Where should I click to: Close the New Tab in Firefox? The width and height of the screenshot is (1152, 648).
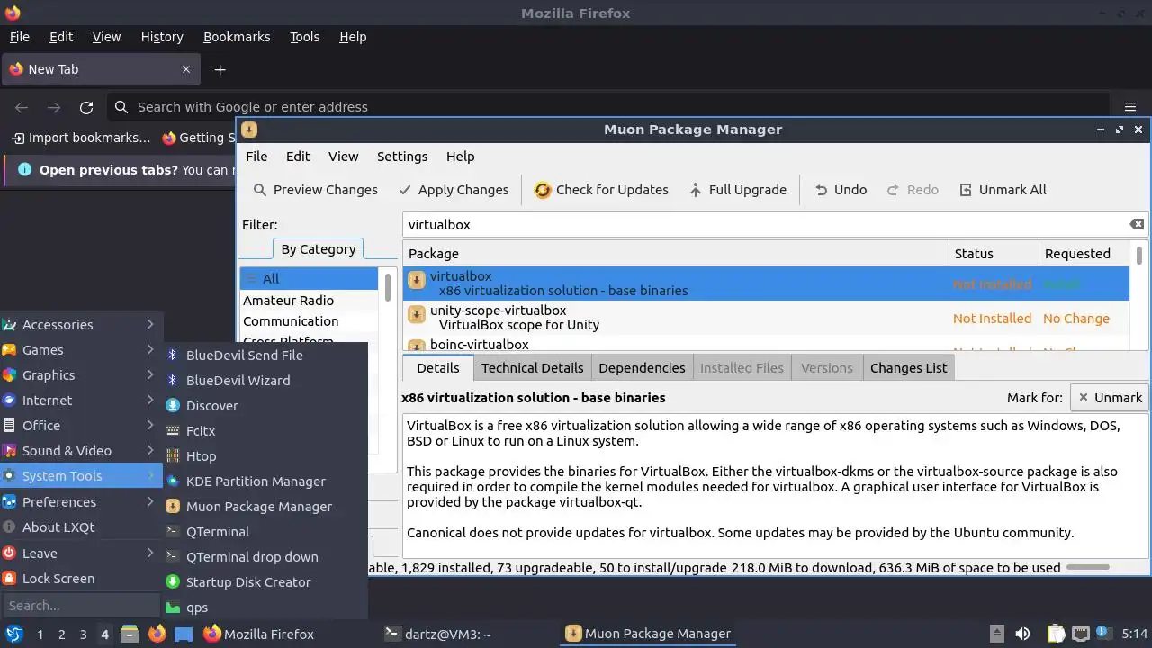pos(186,69)
